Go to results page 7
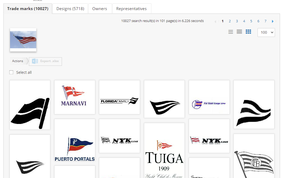The width and height of the screenshot is (284, 178). pos(265,21)
